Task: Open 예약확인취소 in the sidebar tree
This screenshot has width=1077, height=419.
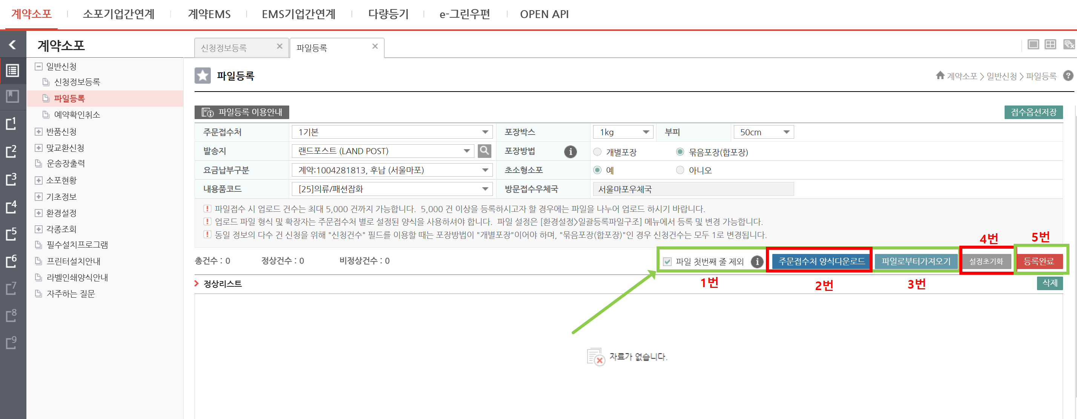Action: point(77,115)
